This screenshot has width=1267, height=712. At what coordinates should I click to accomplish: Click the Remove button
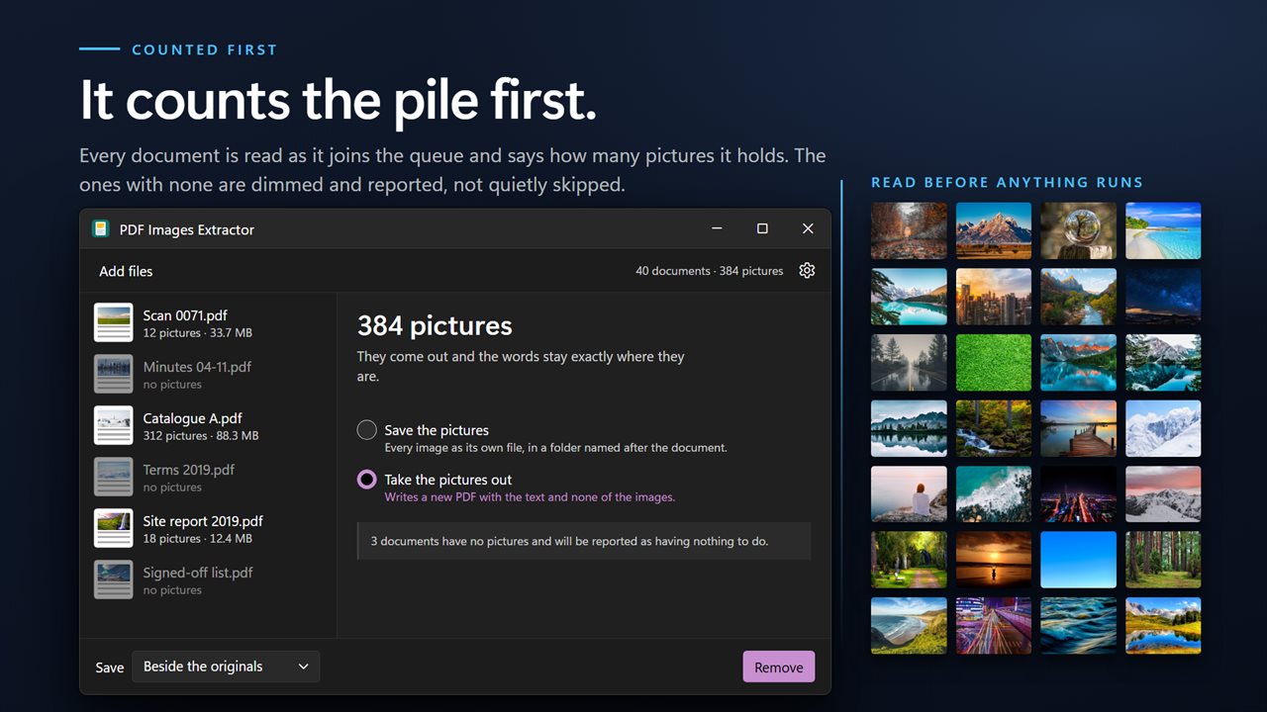(779, 667)
